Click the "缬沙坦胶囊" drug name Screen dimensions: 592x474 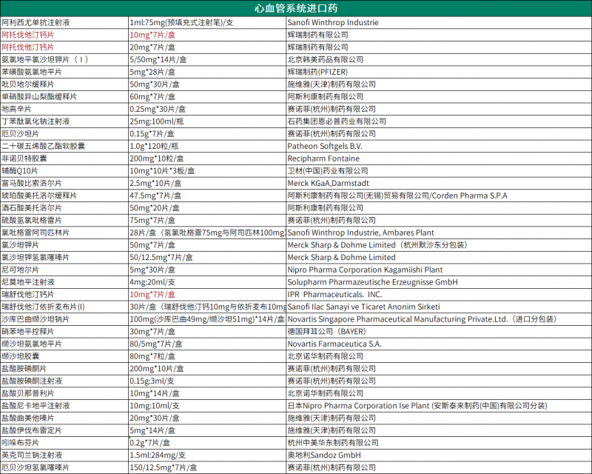coord(21,356)
